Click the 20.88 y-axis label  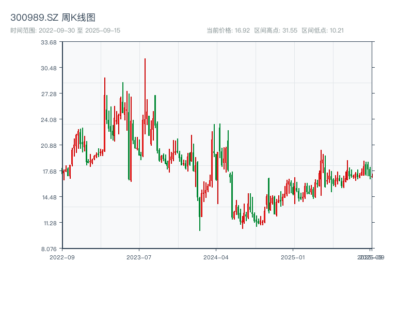(x=49, y=146)
